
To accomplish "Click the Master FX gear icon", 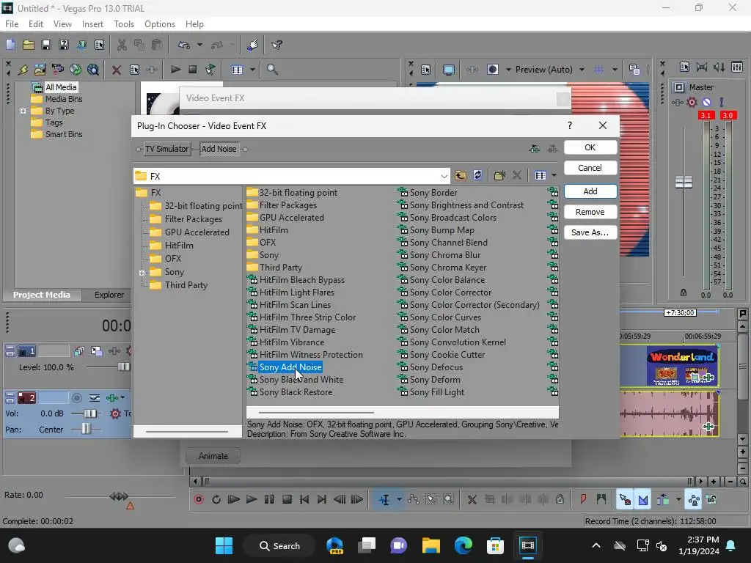I will pos(692,102).
